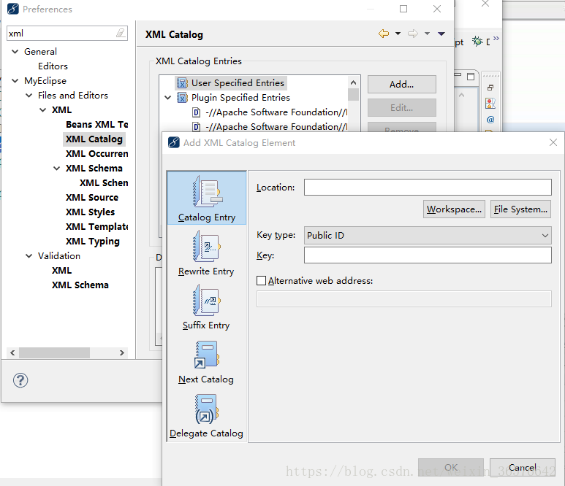The image size is (565, 486).
Task: Collapse the General tree node
Action: [x=15, y=51]
